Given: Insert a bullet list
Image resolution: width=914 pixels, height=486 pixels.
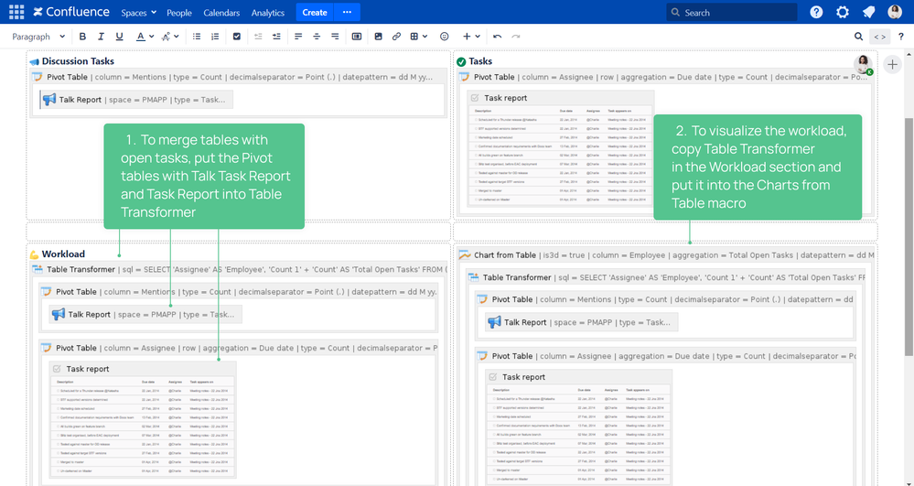Looking at the screenshot, I should click(x=197, y=37).
